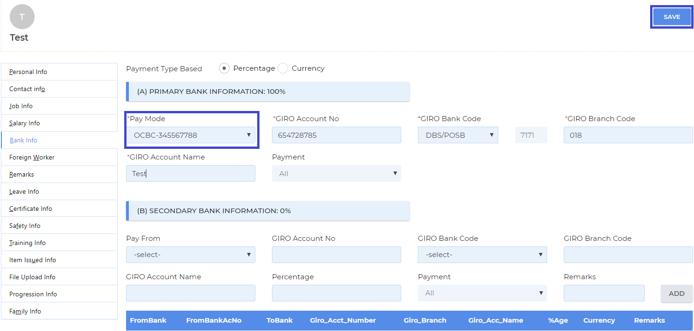Select the Bank Info tab

point(59,140)
